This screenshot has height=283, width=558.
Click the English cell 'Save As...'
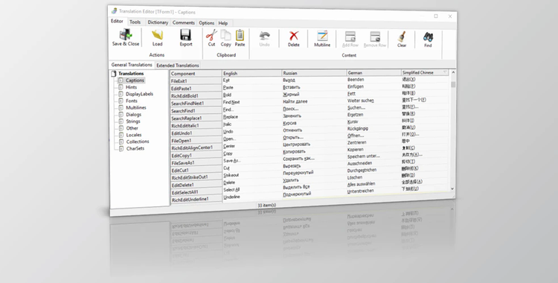click(x=232, y=161)
